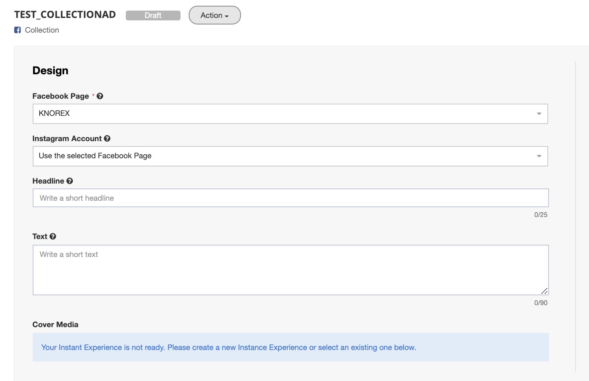Screen dimensions: 589x381
Task: Click the Design section heading
Action: coord(50,71)
